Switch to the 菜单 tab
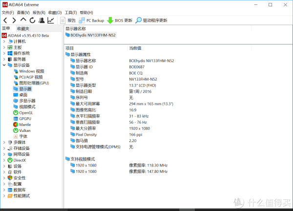Image resolution: width=293 pixels, height=211 pixels. pyautogui.click(x=6, y=28)
